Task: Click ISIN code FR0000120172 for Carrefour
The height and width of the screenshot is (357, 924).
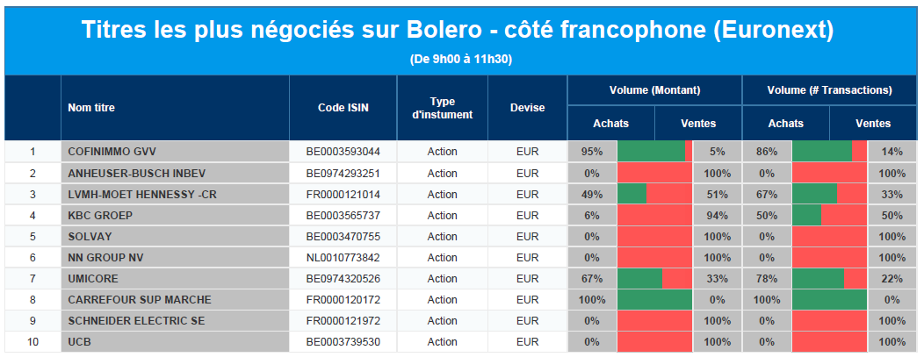Action: click(343, 300)
